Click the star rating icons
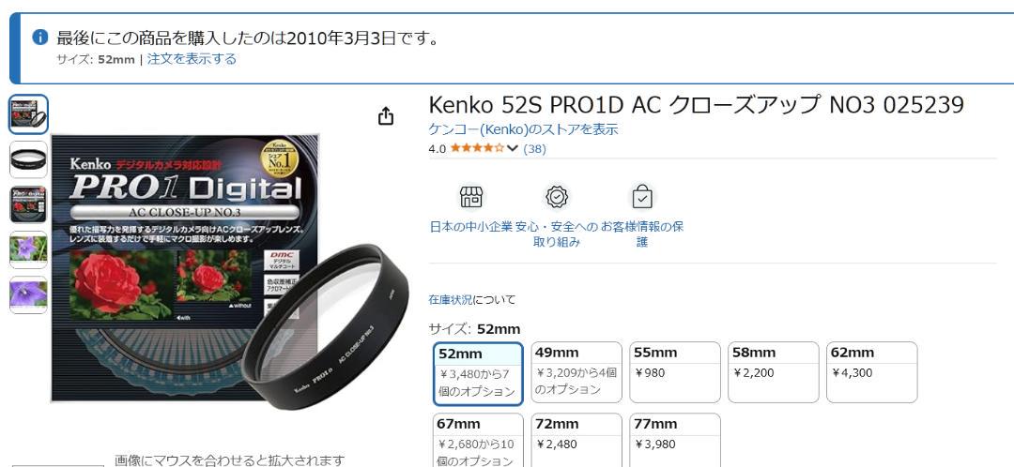This screenshot has height=467, width=1014. [x=477, y=148]
